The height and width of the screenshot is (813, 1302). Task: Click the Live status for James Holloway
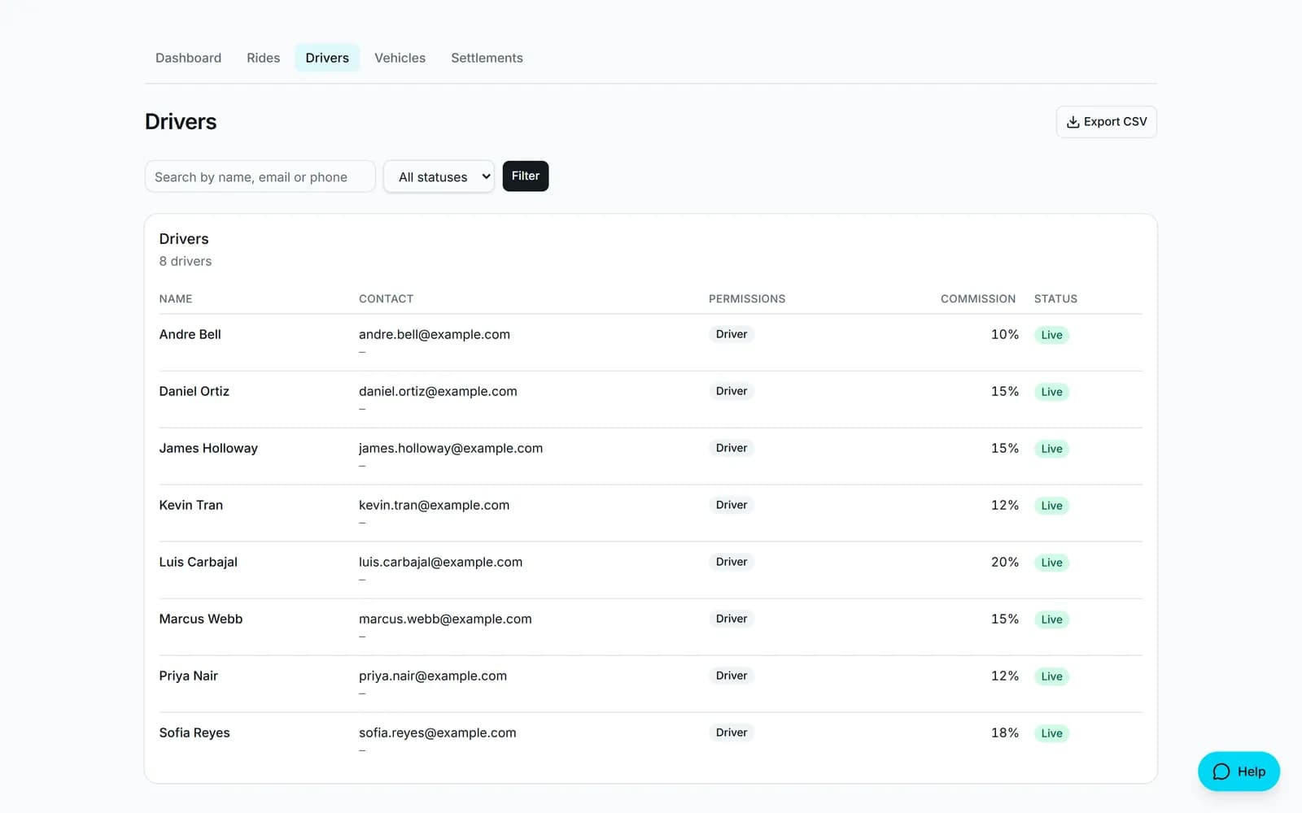[x=1051, y=449]
